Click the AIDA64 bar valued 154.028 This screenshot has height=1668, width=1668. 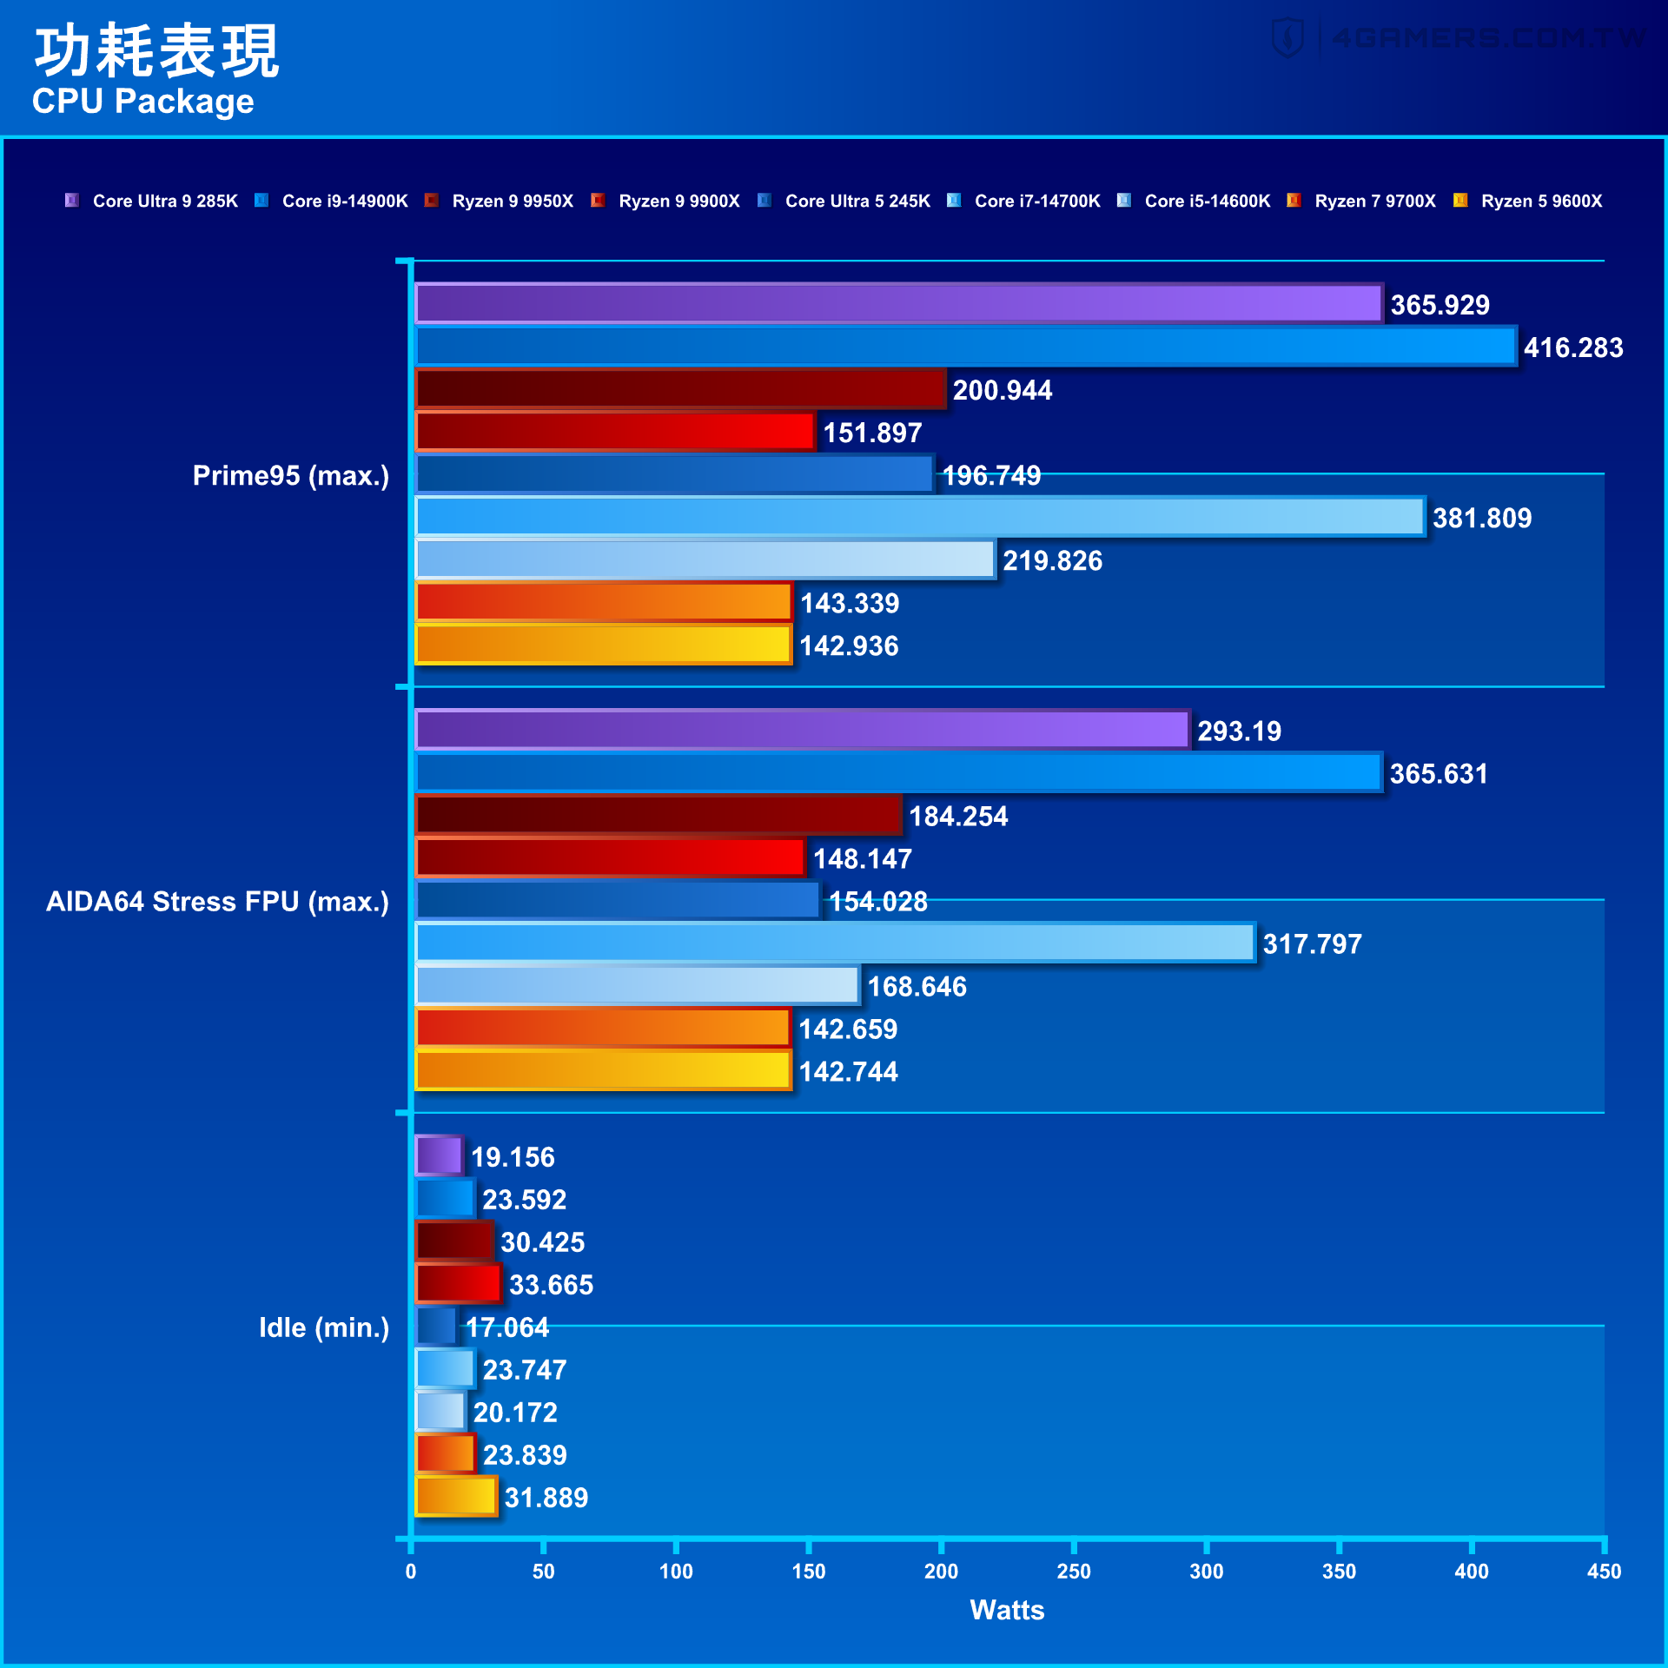click(x=619, y=899)
